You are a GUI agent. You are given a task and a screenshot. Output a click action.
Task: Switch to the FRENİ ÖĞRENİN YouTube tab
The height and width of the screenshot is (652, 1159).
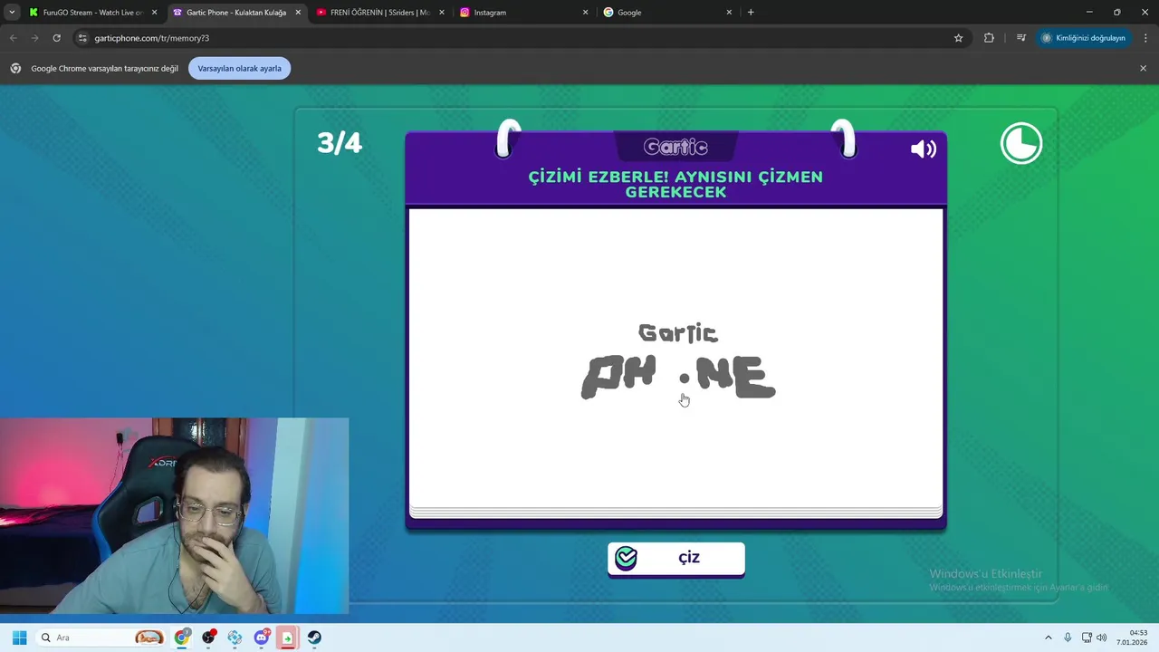pyautogui.click(x=379, y=13)
